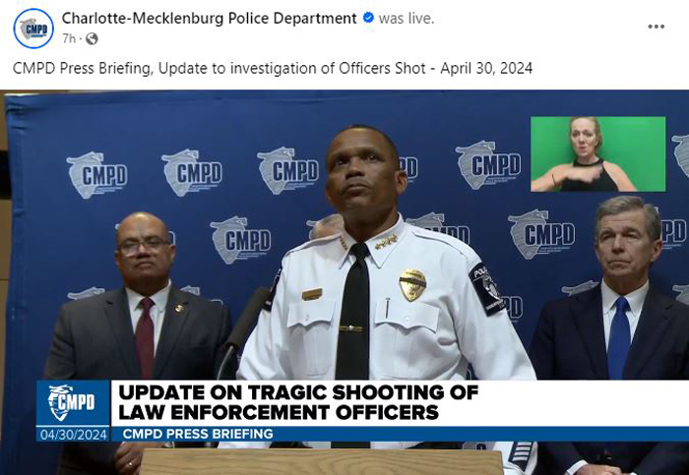The width and height of the screenshot is (689, 475).
Task: Click the wooden podium in the video
Action: click(321, 461)
